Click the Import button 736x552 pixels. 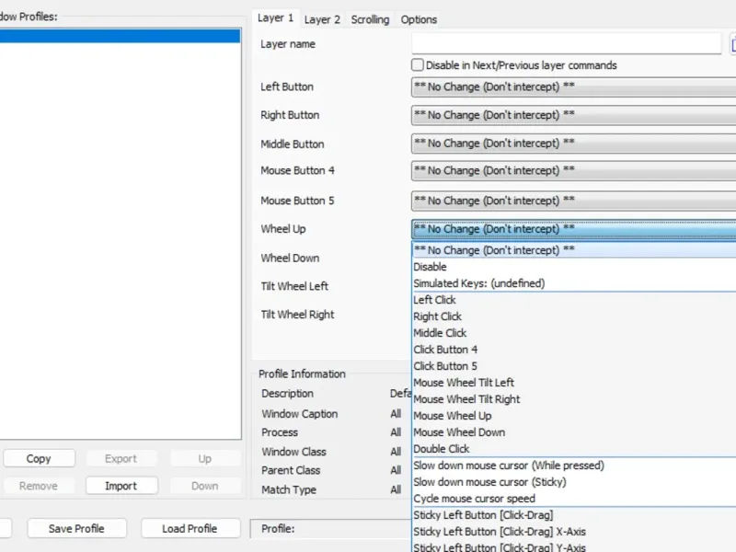[x=121, y=486]
